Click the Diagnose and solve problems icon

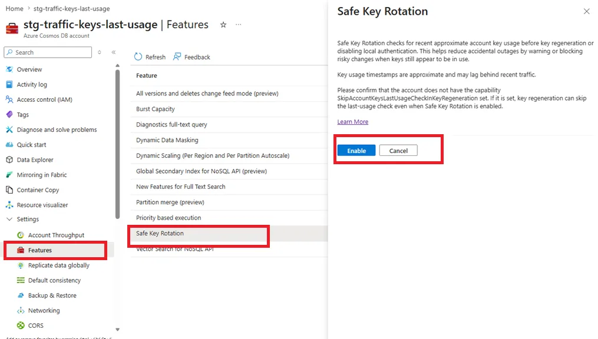pyautogui.click(x=9, y=129)
